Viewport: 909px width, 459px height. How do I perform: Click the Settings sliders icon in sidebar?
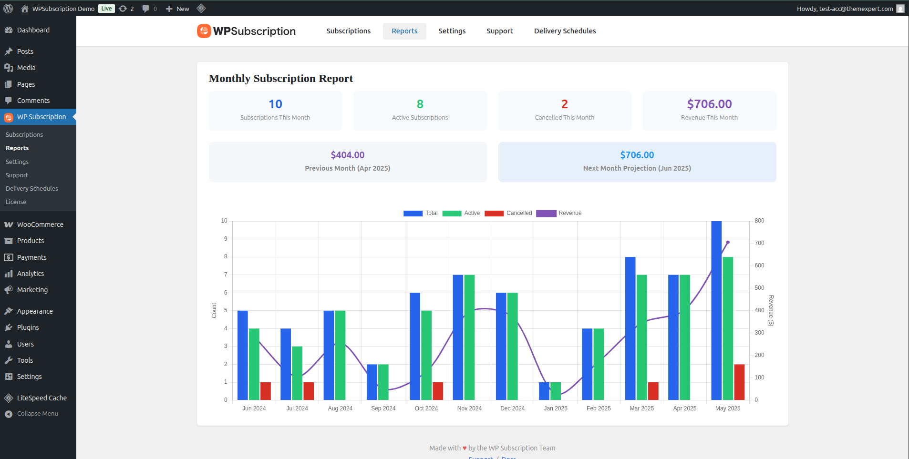point(9,377)
